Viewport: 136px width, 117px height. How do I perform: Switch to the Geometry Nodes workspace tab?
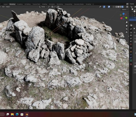79,4
